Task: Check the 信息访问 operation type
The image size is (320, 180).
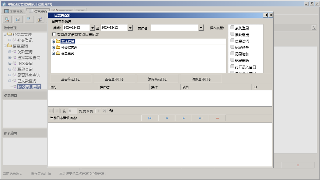Action: (232, 40)
